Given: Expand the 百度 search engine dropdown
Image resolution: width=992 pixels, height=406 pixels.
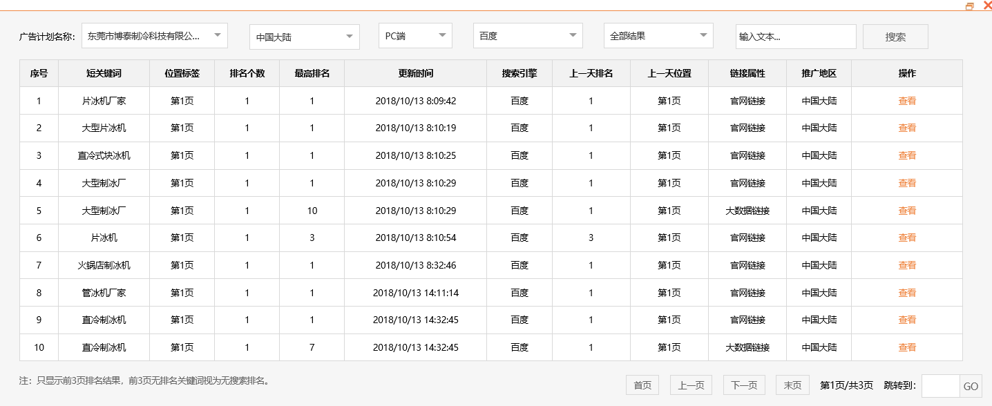Looking at the screenshot, I should [526, 35].
